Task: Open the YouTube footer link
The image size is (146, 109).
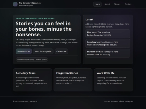Action: (114, 101)
